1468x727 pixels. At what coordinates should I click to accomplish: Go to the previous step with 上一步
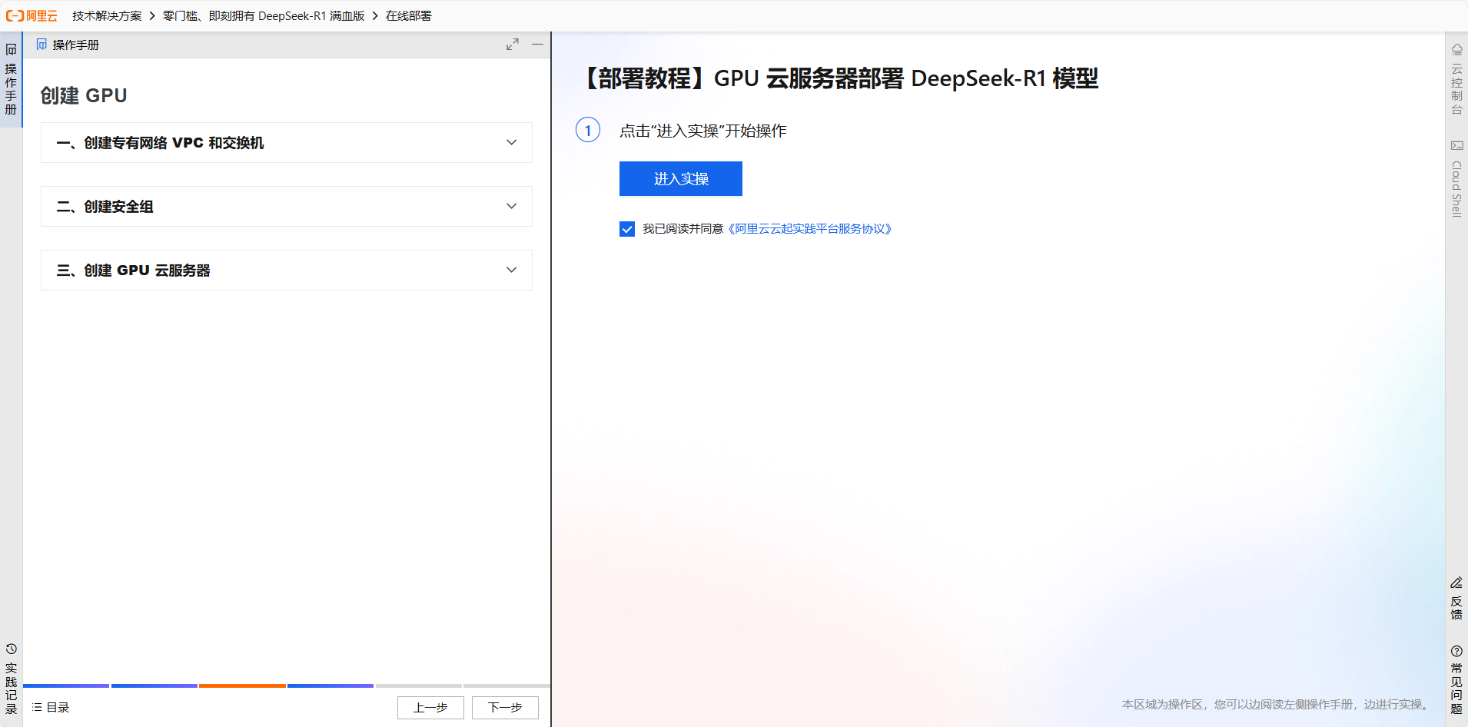click(430, 707)
